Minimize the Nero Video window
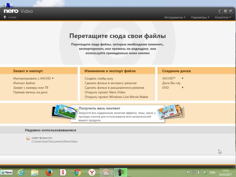Screen dimensions: 236x177 point(220,11)
